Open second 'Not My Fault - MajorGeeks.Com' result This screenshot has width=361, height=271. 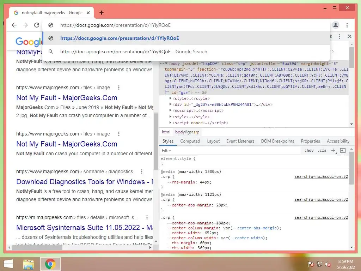(x=67, y=144)
